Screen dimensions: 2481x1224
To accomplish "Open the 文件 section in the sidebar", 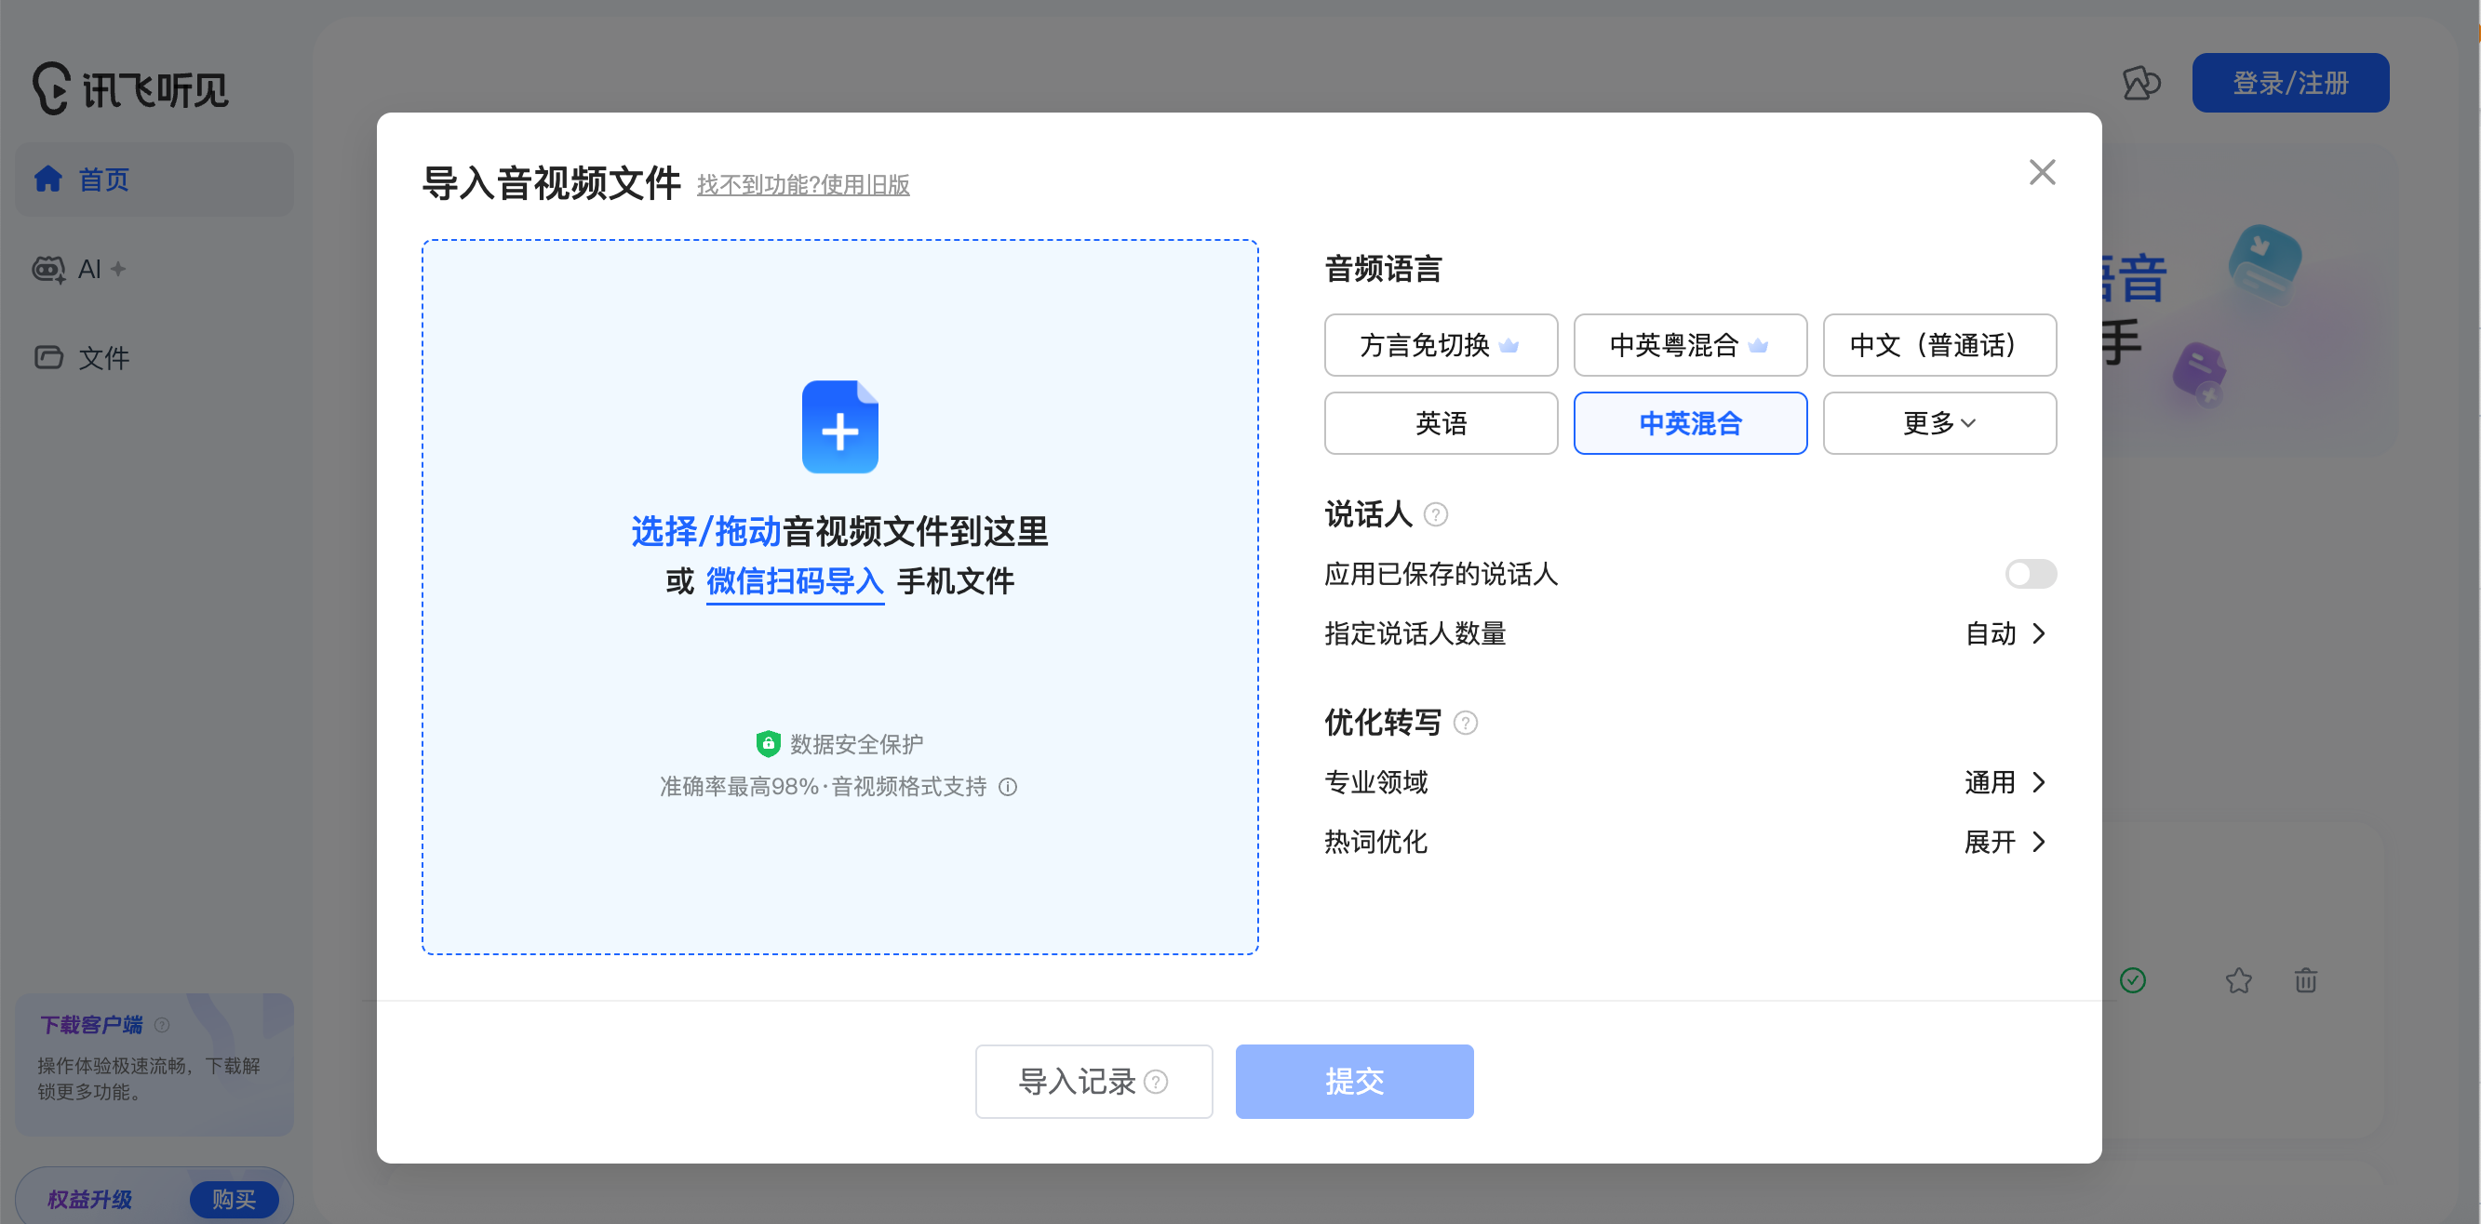I will [x=102, y=357].
